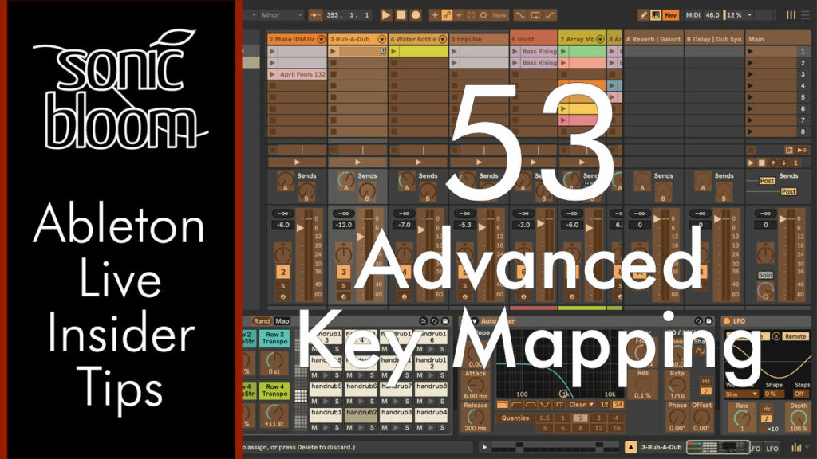
Task: Select the highpass filter shape in Auto Filter
Action: point(517,405)
